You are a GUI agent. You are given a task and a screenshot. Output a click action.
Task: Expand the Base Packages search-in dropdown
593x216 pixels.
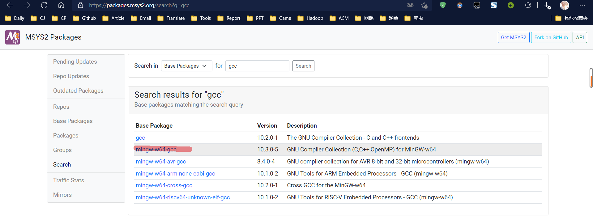[186, 66]
